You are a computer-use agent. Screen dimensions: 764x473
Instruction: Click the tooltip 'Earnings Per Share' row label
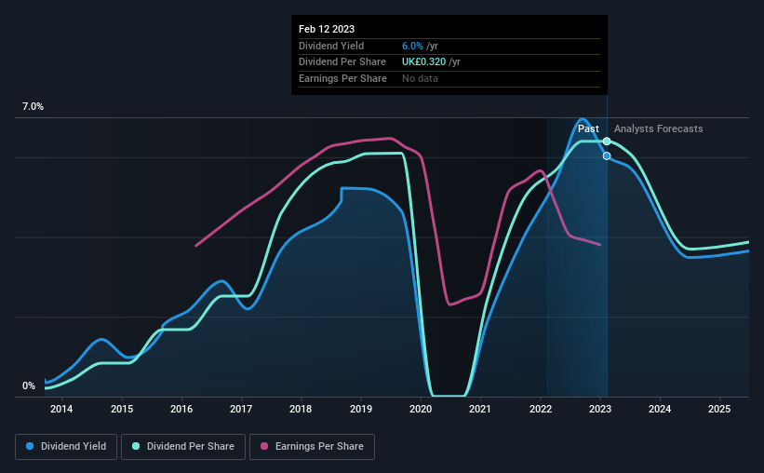(x=342, y=78)
